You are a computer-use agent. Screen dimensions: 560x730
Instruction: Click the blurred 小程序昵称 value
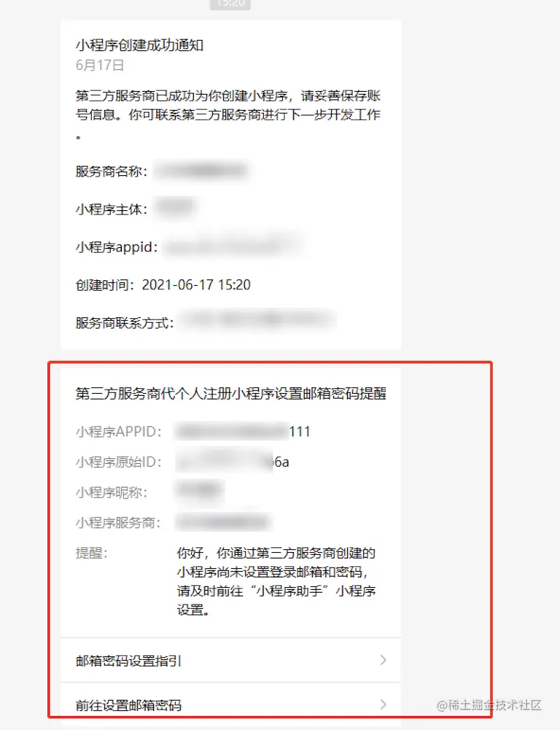pyautogui.click(x=200, y=492)
